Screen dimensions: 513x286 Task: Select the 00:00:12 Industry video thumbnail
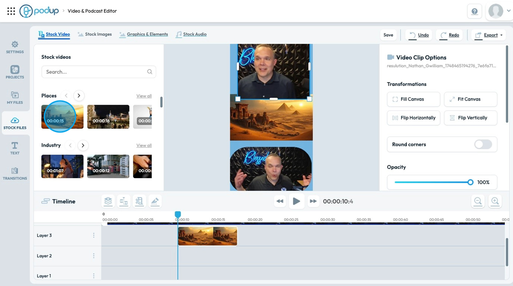point(108,166)
